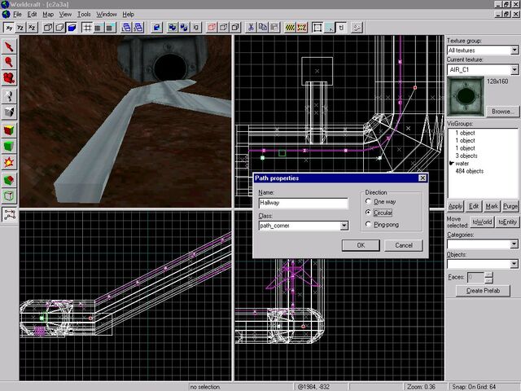Screen dimensions: 521x391
Task: Click the smaller grid button
Action: (98, 28)
